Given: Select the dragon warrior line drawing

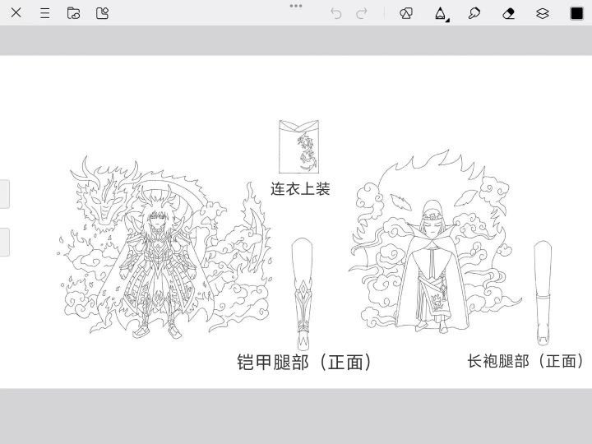Looking at the screenshot, I should (165, 247).
